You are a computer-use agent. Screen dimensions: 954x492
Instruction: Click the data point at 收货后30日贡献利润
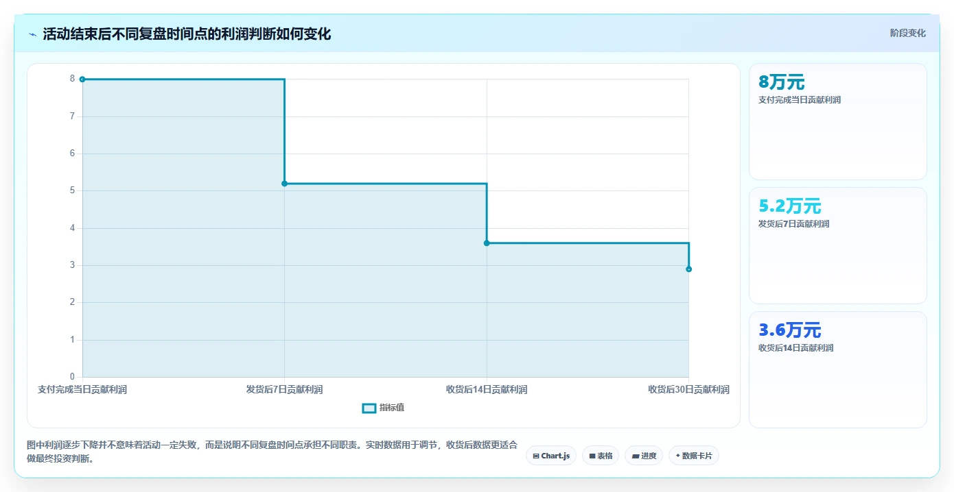(x=688, y=269)
